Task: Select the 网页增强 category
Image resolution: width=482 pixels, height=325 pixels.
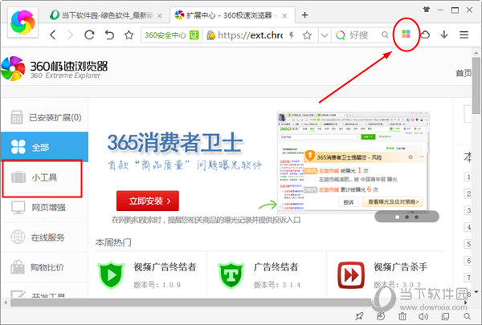Action: (44, 207)
